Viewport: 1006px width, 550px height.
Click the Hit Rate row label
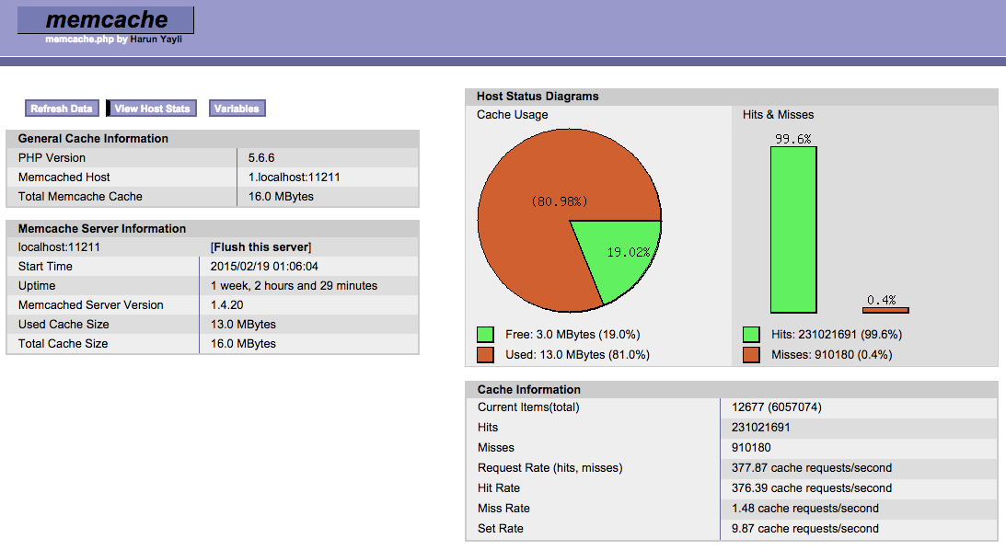point(499,488)
